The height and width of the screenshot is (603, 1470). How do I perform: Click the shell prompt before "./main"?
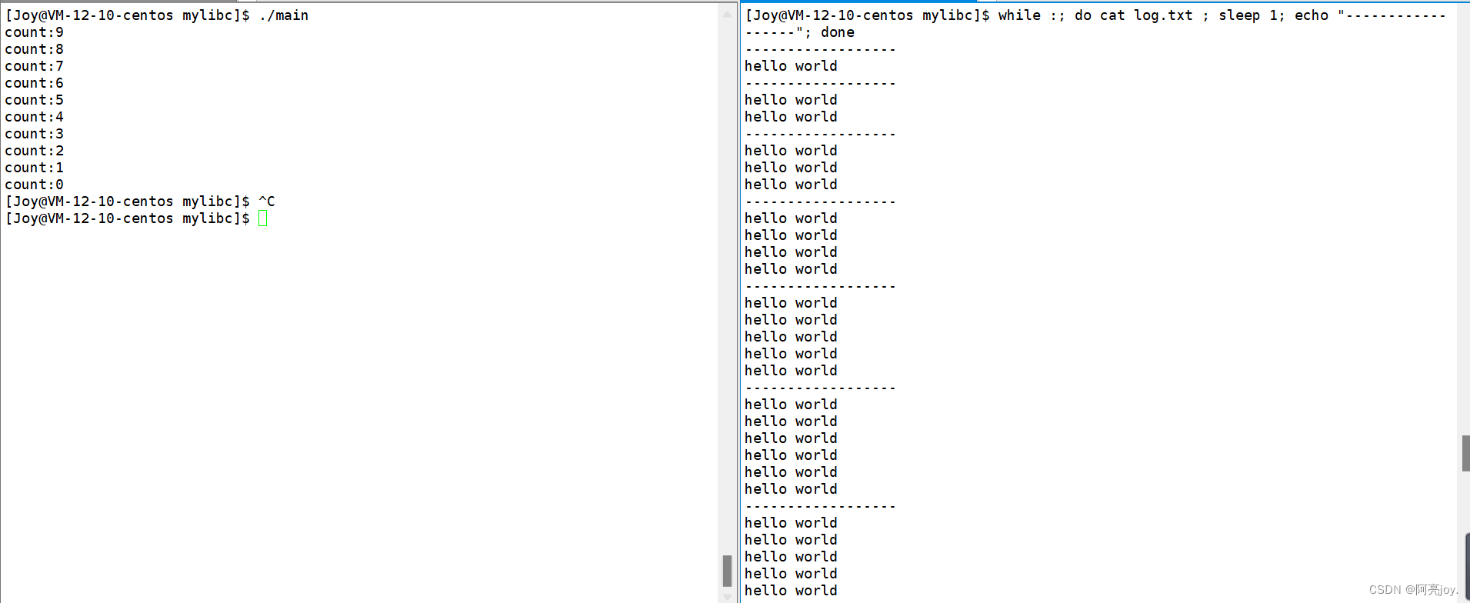128,15
